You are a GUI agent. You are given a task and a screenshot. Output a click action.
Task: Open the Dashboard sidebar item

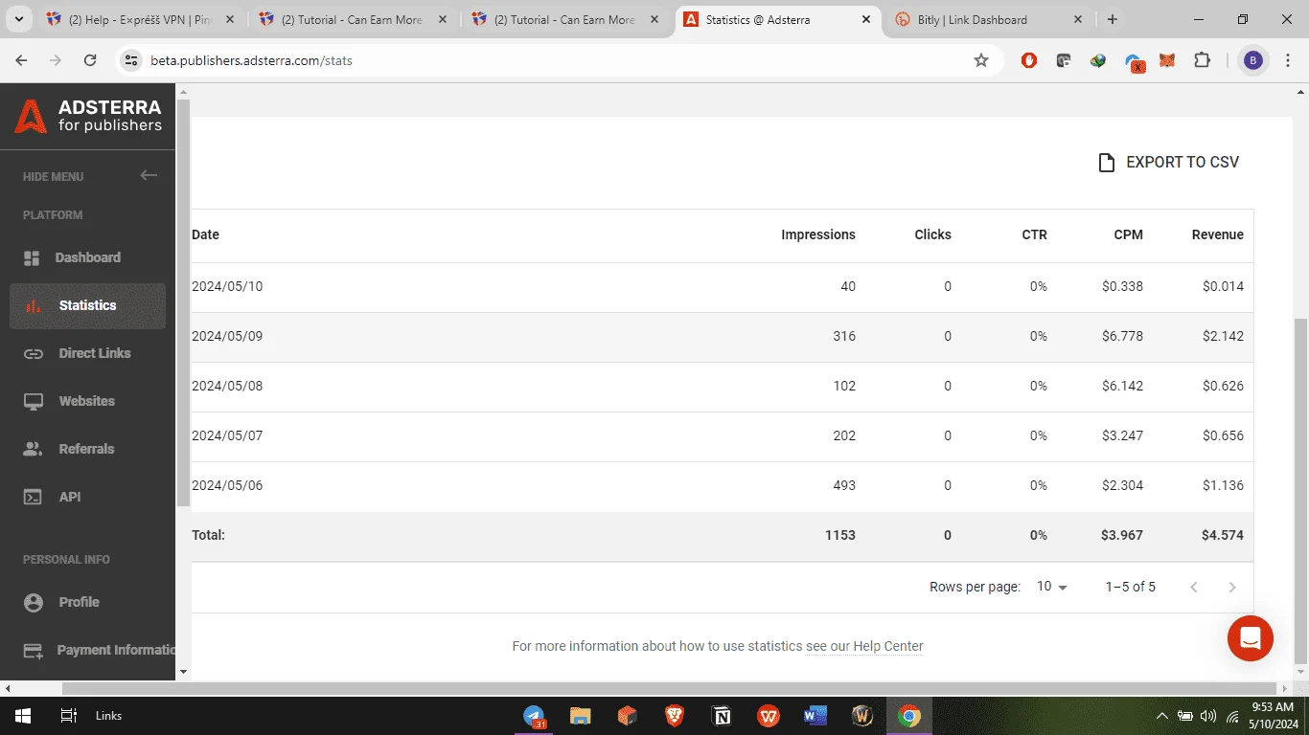point(87,257)
